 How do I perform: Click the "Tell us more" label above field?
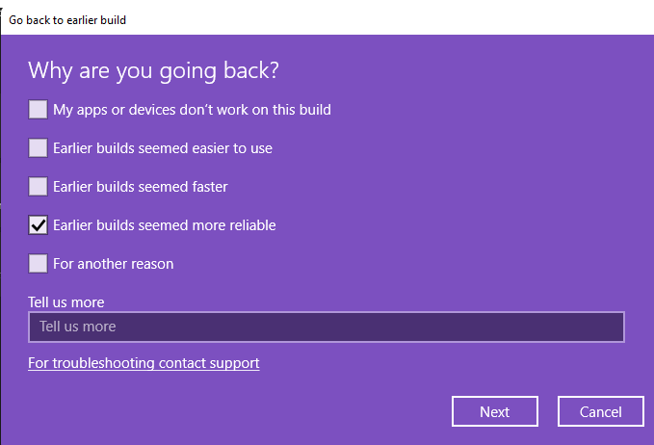pos(66,302)
